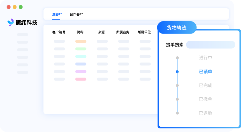Click the 已退舱 status dot
The height and width of the screenshot is (132, 241).
pyautogui.click(x=177, y=113)
